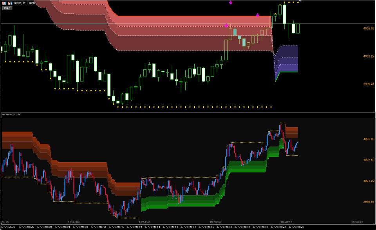
Task: Click the 16:10:30 time label
Action: 215,222
